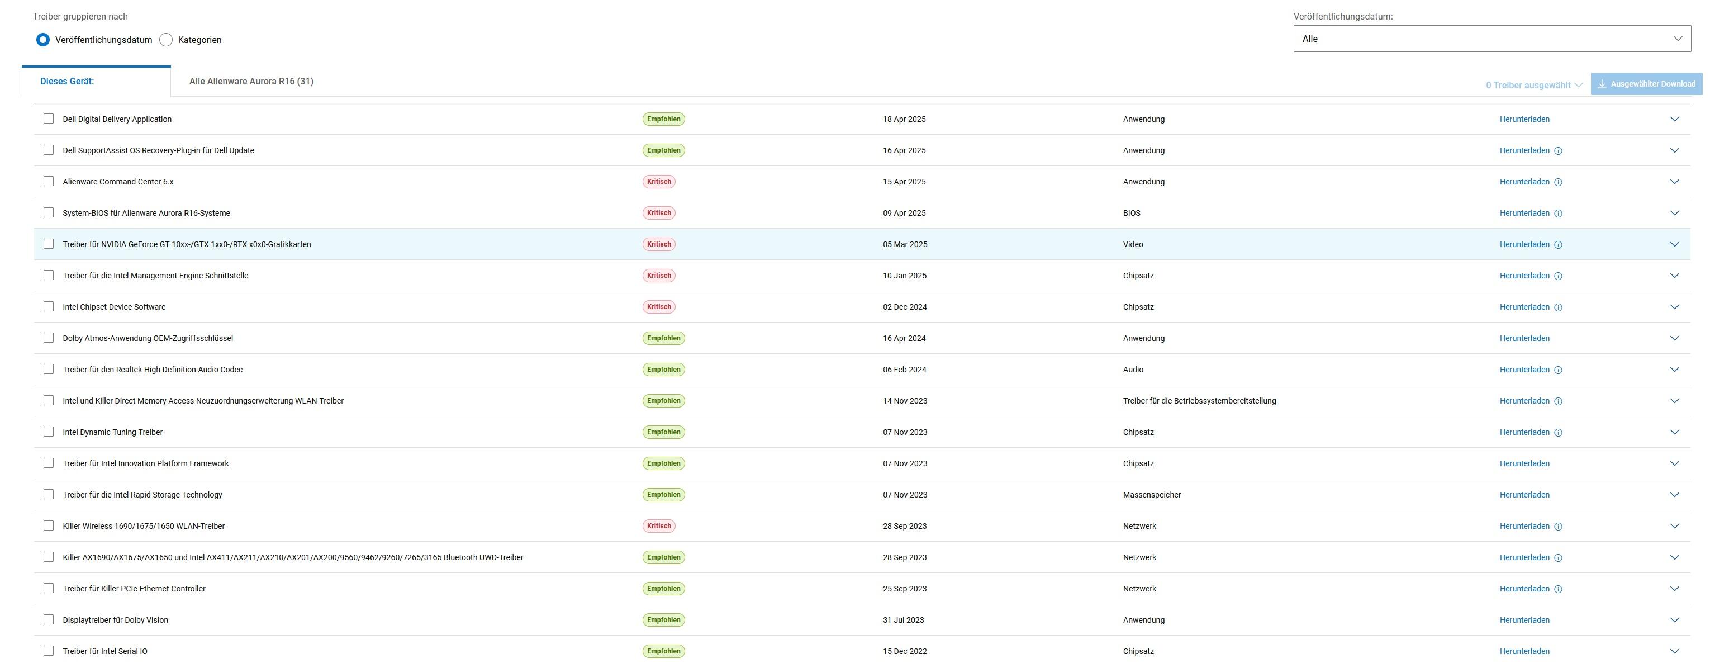Tick checkbox for Treiber für Intel Serial IO

(49, 651)
